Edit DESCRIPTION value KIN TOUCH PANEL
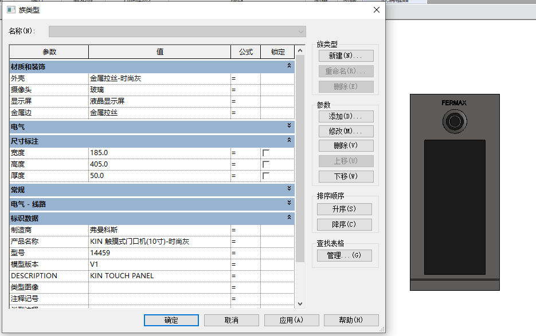The width and height of the screenshot is (536, 336). 159,276
